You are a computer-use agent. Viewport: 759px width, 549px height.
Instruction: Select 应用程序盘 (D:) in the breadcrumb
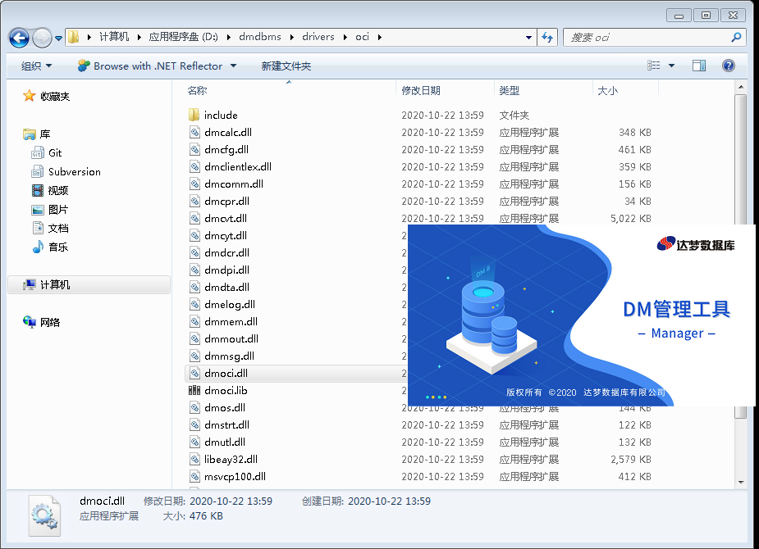click(x=184, y=37)
